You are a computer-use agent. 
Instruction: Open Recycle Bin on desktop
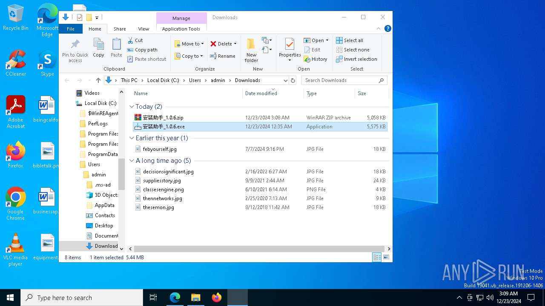click(x=15, y=18)
